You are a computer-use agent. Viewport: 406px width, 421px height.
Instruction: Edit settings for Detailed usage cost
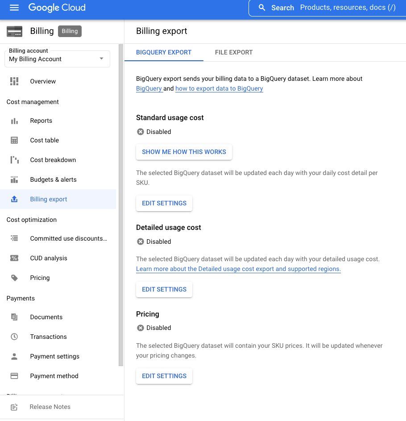click(x=164, y=289)
